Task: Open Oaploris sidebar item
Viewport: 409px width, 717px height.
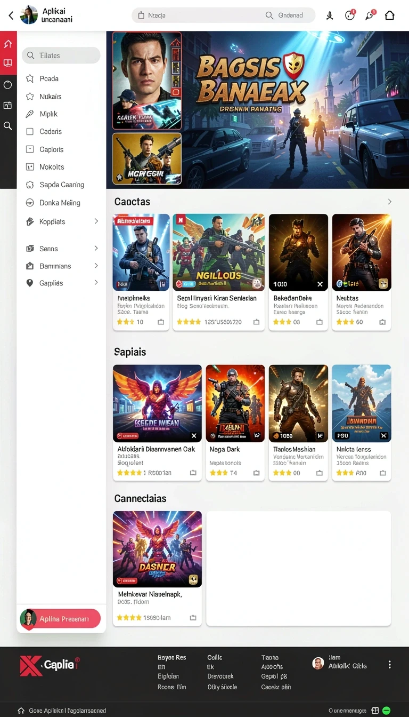Action: [x=52, y=150]
